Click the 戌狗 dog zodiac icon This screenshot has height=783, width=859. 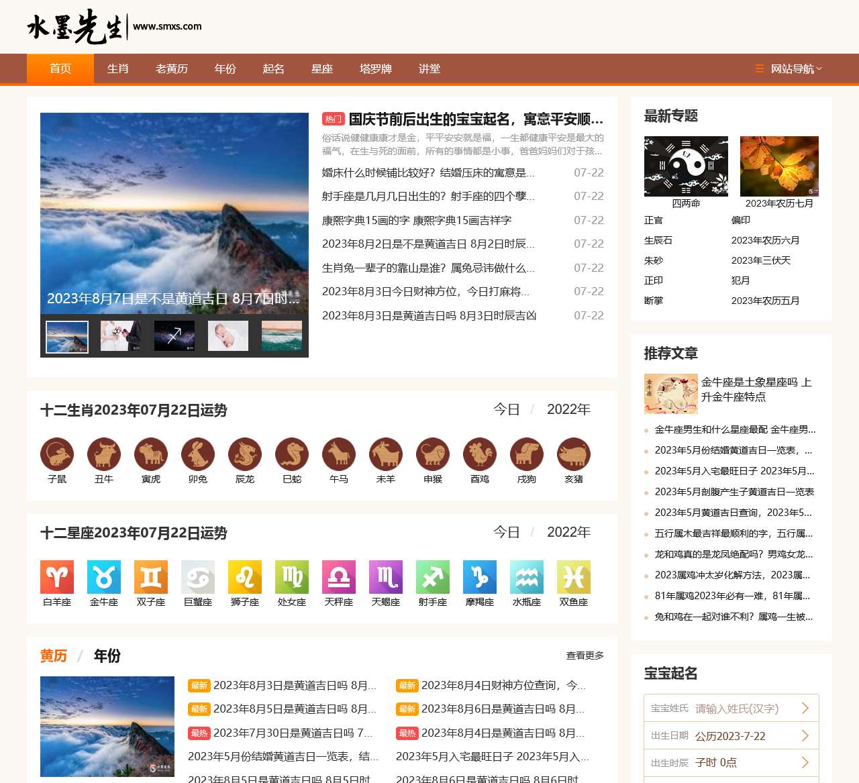pyautogui.click(x=527, y=454)
